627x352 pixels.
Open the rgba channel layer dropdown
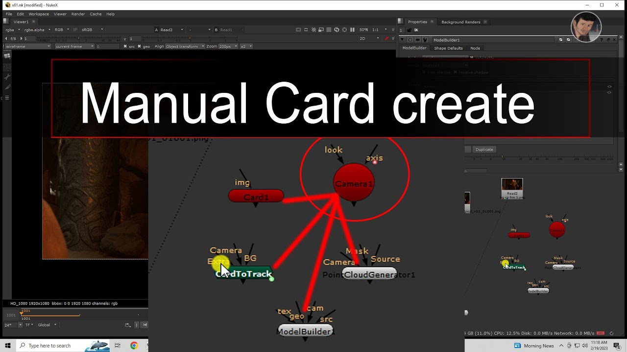[x=13, y=30]
